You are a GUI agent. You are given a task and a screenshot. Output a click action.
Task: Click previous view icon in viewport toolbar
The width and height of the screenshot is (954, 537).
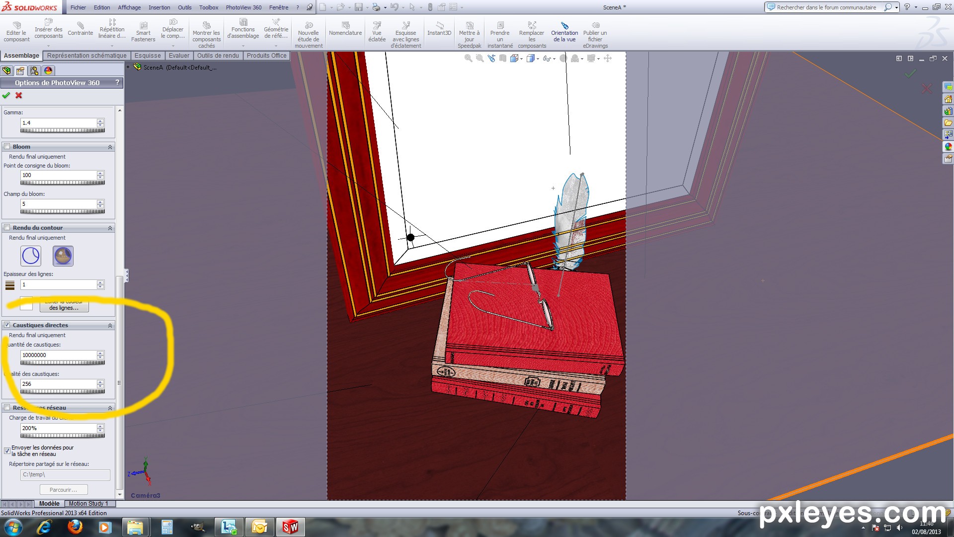click(491, 58)
